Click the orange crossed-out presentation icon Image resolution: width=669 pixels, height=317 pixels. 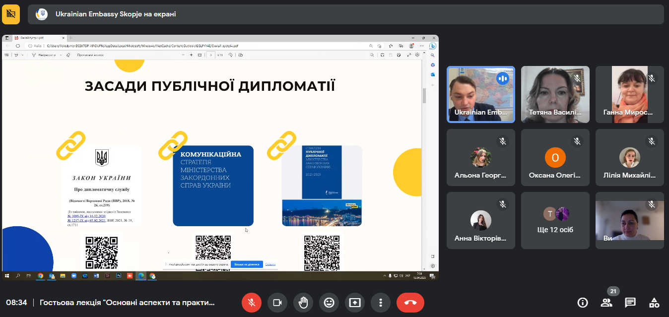click(x=11, y=14)
